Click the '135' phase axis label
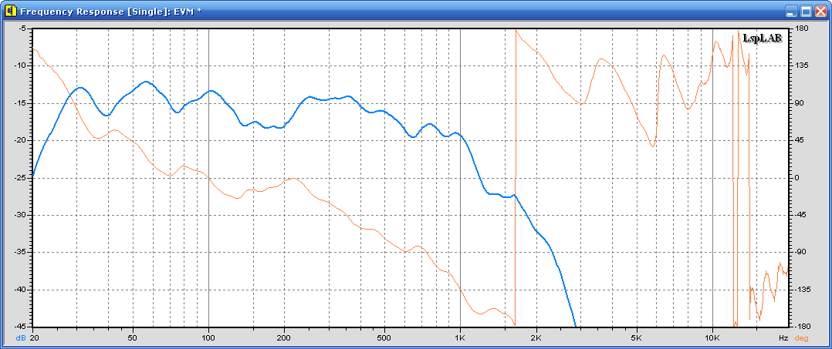 pyautogui.click(x=802, y=65)
